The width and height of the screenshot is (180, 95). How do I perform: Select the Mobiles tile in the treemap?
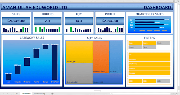79,52
